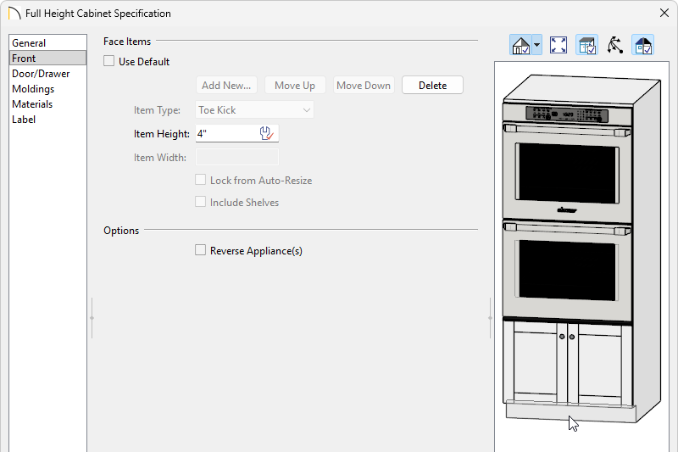Toggle Include Shelves checkbox
Viewport: 678px width, 452px height.
(x=200, y=202)
